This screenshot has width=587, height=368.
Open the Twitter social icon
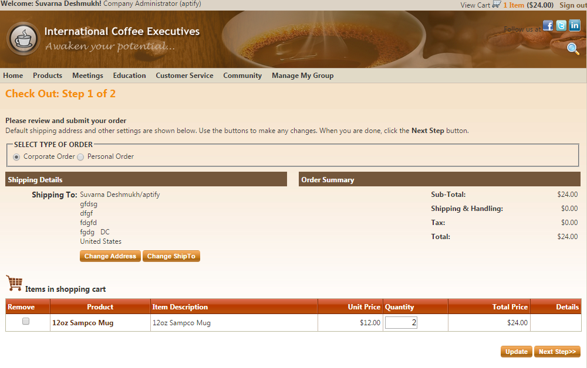click(561, 25)
